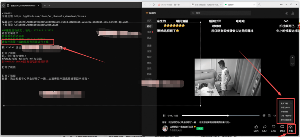Open 知识 in 视频号 sidebar
Viewport: 300px width, 137px height.
(149, 57)
